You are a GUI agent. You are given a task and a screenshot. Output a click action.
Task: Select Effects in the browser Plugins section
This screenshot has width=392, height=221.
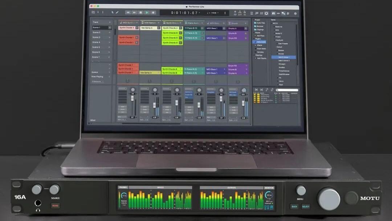(x=259, y=45)
